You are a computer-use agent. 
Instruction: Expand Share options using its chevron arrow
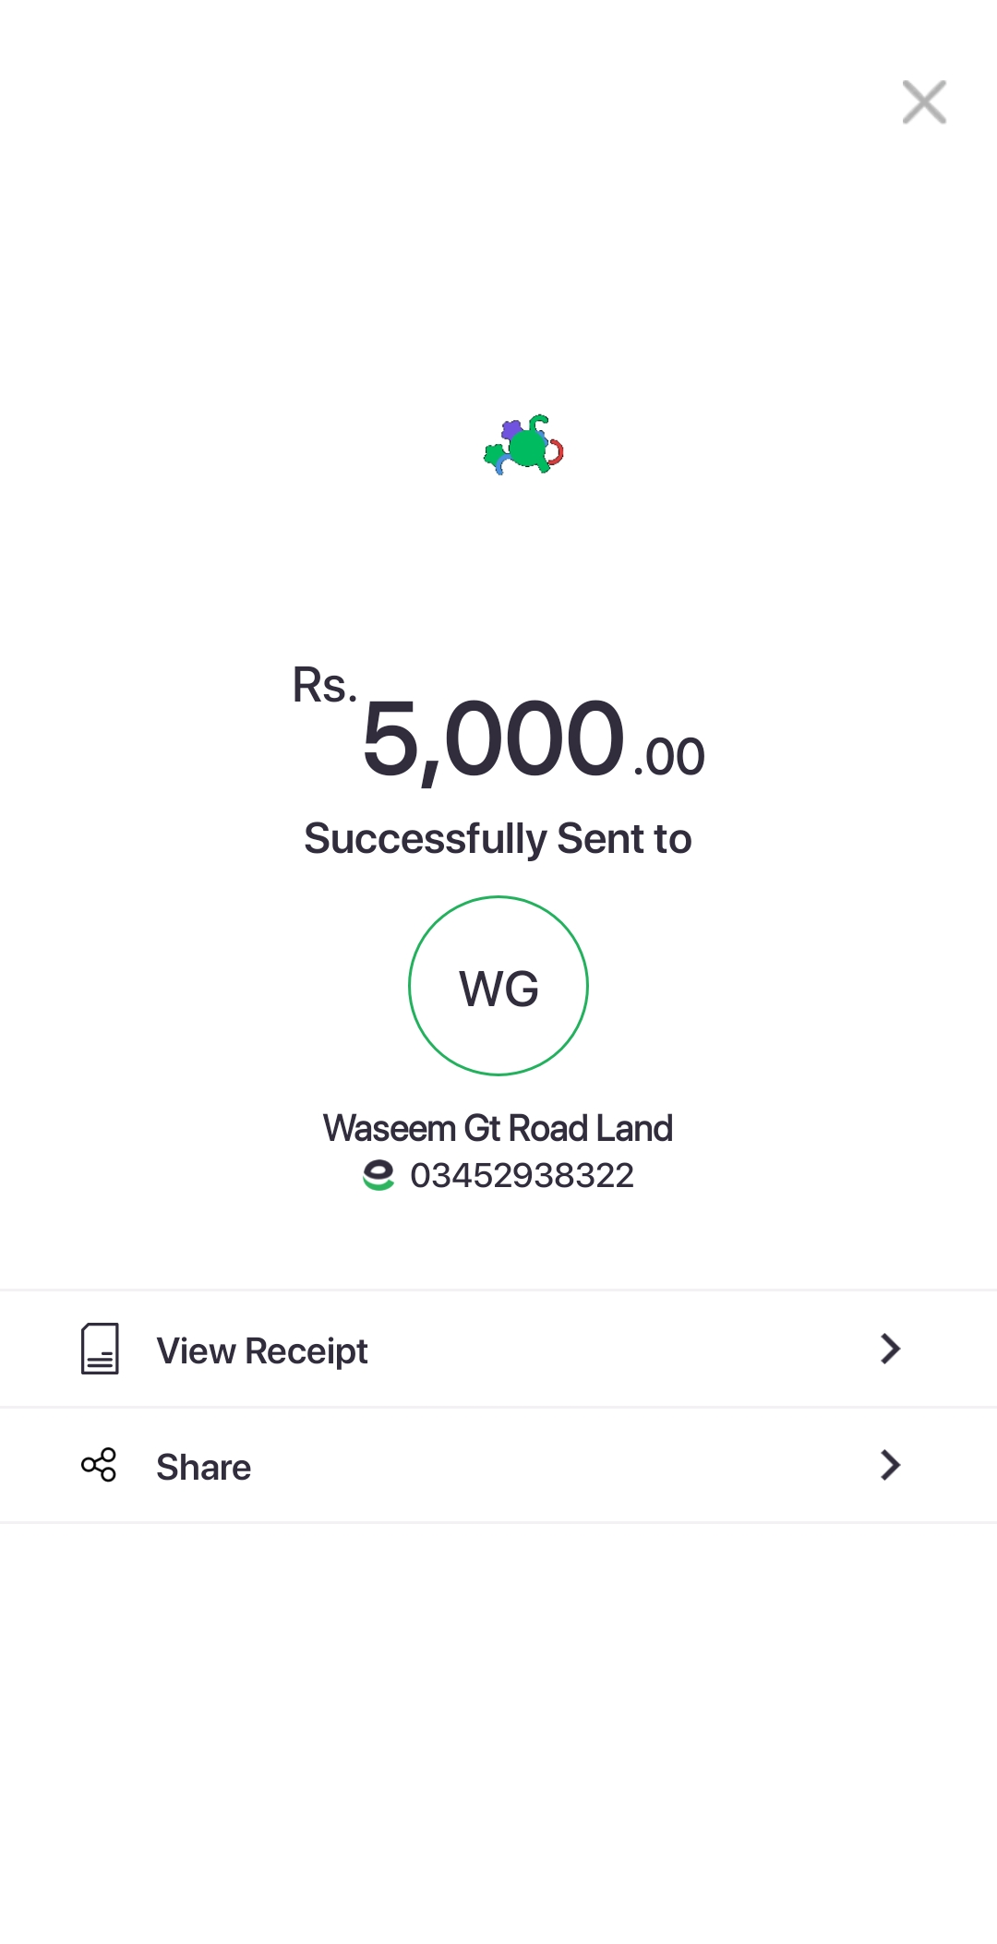pos(890,1465)
